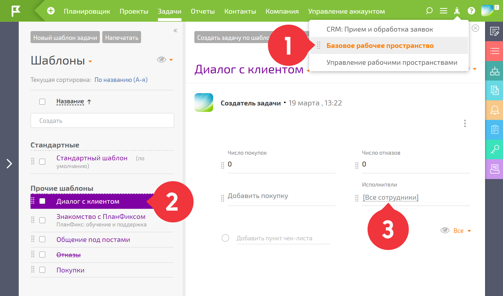Click the Напечатать button
The width and height of the screenshot is (503, 296).
122,37
